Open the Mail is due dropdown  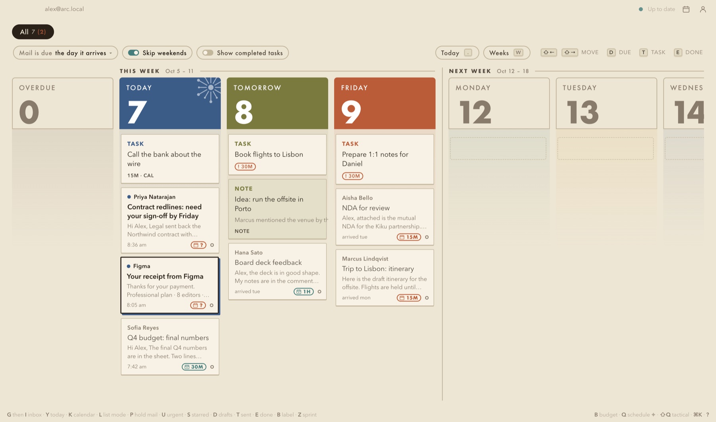coord(65,53)
